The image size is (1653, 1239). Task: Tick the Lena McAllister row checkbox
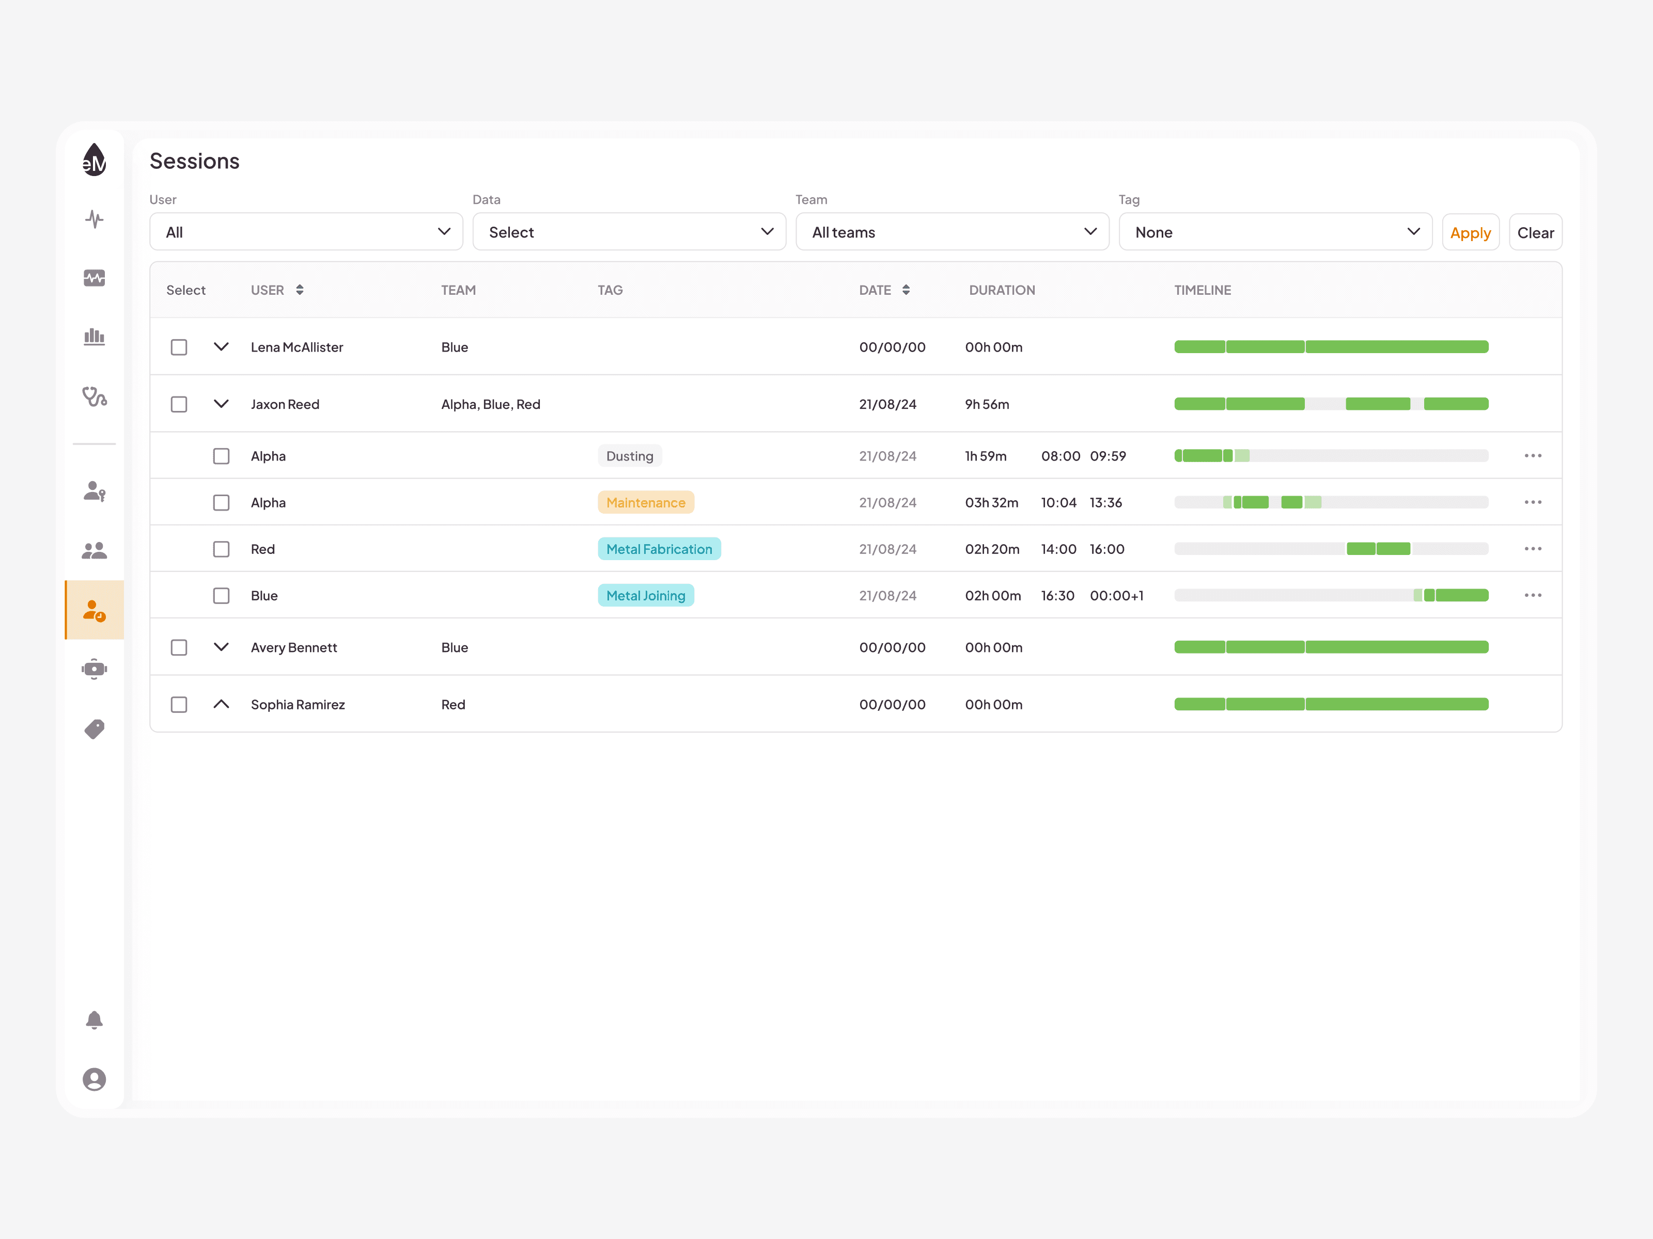tap(179, 347)
